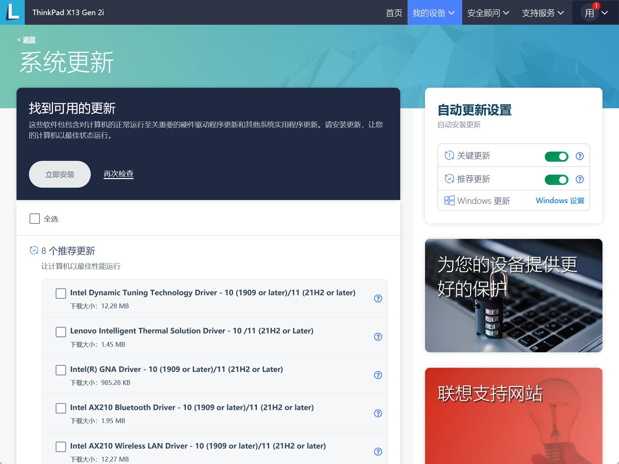The height and width of the screenshot is (464, 619).
Task: Click the 系统更新 page title
Action: coord(67,62)
